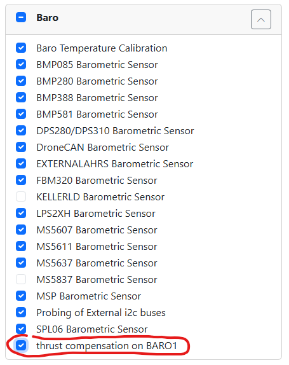
Task: Uncheck thrust compensation on BARO1
Action: tap(21, 345)
